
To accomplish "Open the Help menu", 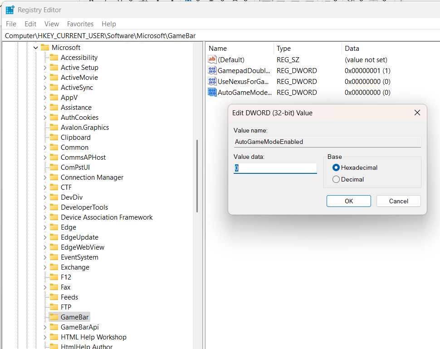I will pyautogui.click(x=109, y=24).
